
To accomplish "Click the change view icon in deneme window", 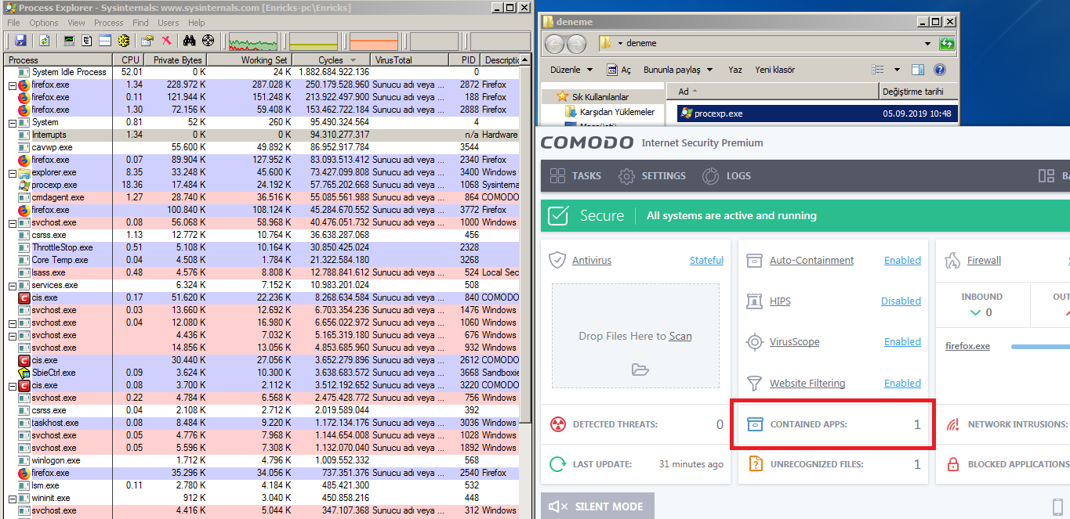I will (x=878, y=70).
